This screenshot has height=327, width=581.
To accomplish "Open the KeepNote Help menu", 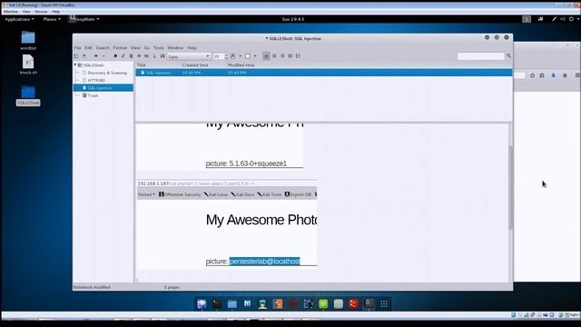I will tap(192, 48).
